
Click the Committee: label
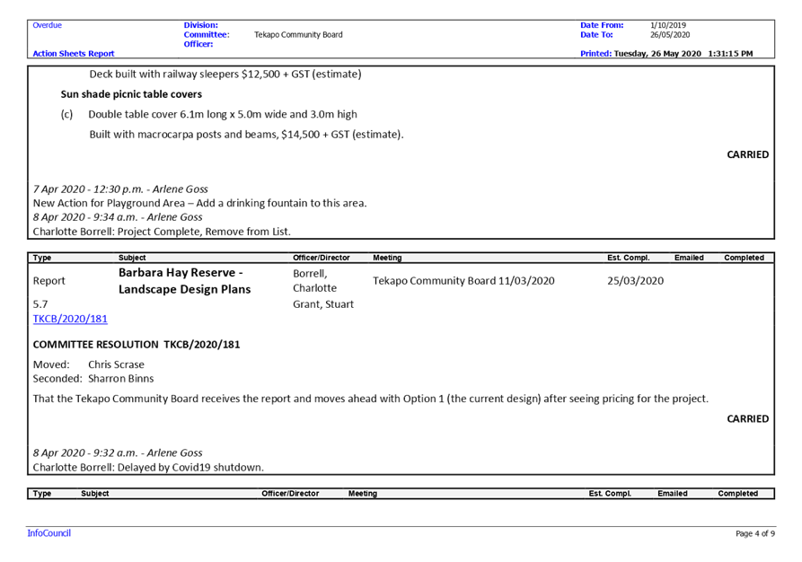click(207, 35)
